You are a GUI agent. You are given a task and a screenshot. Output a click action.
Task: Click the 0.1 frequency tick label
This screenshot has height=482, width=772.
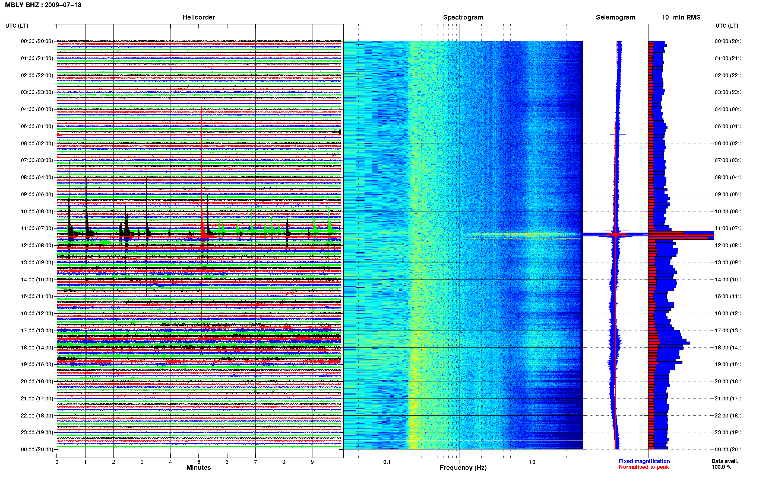coord(387,462)
